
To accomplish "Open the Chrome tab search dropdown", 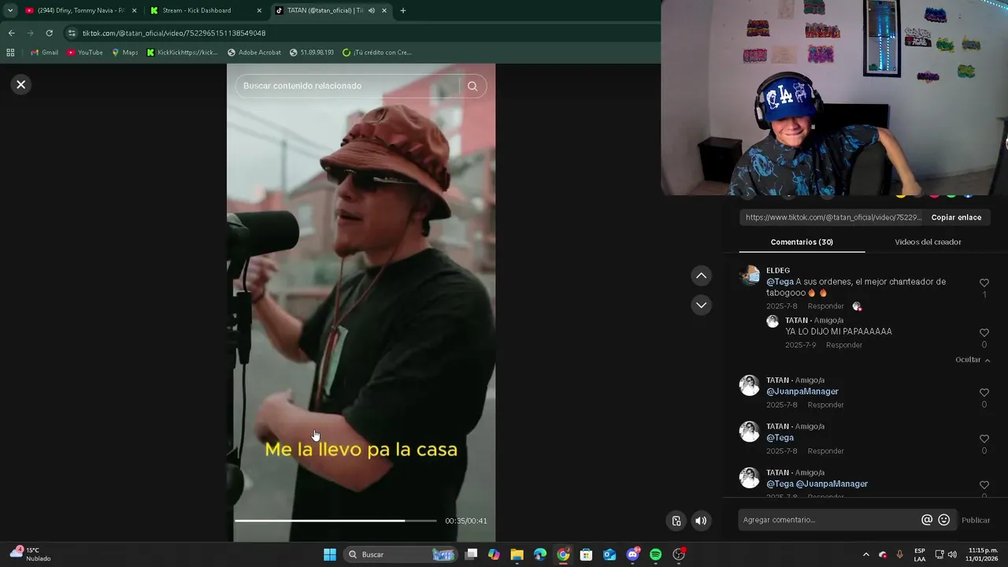I will pyautogui.click(x=10, y=11).
